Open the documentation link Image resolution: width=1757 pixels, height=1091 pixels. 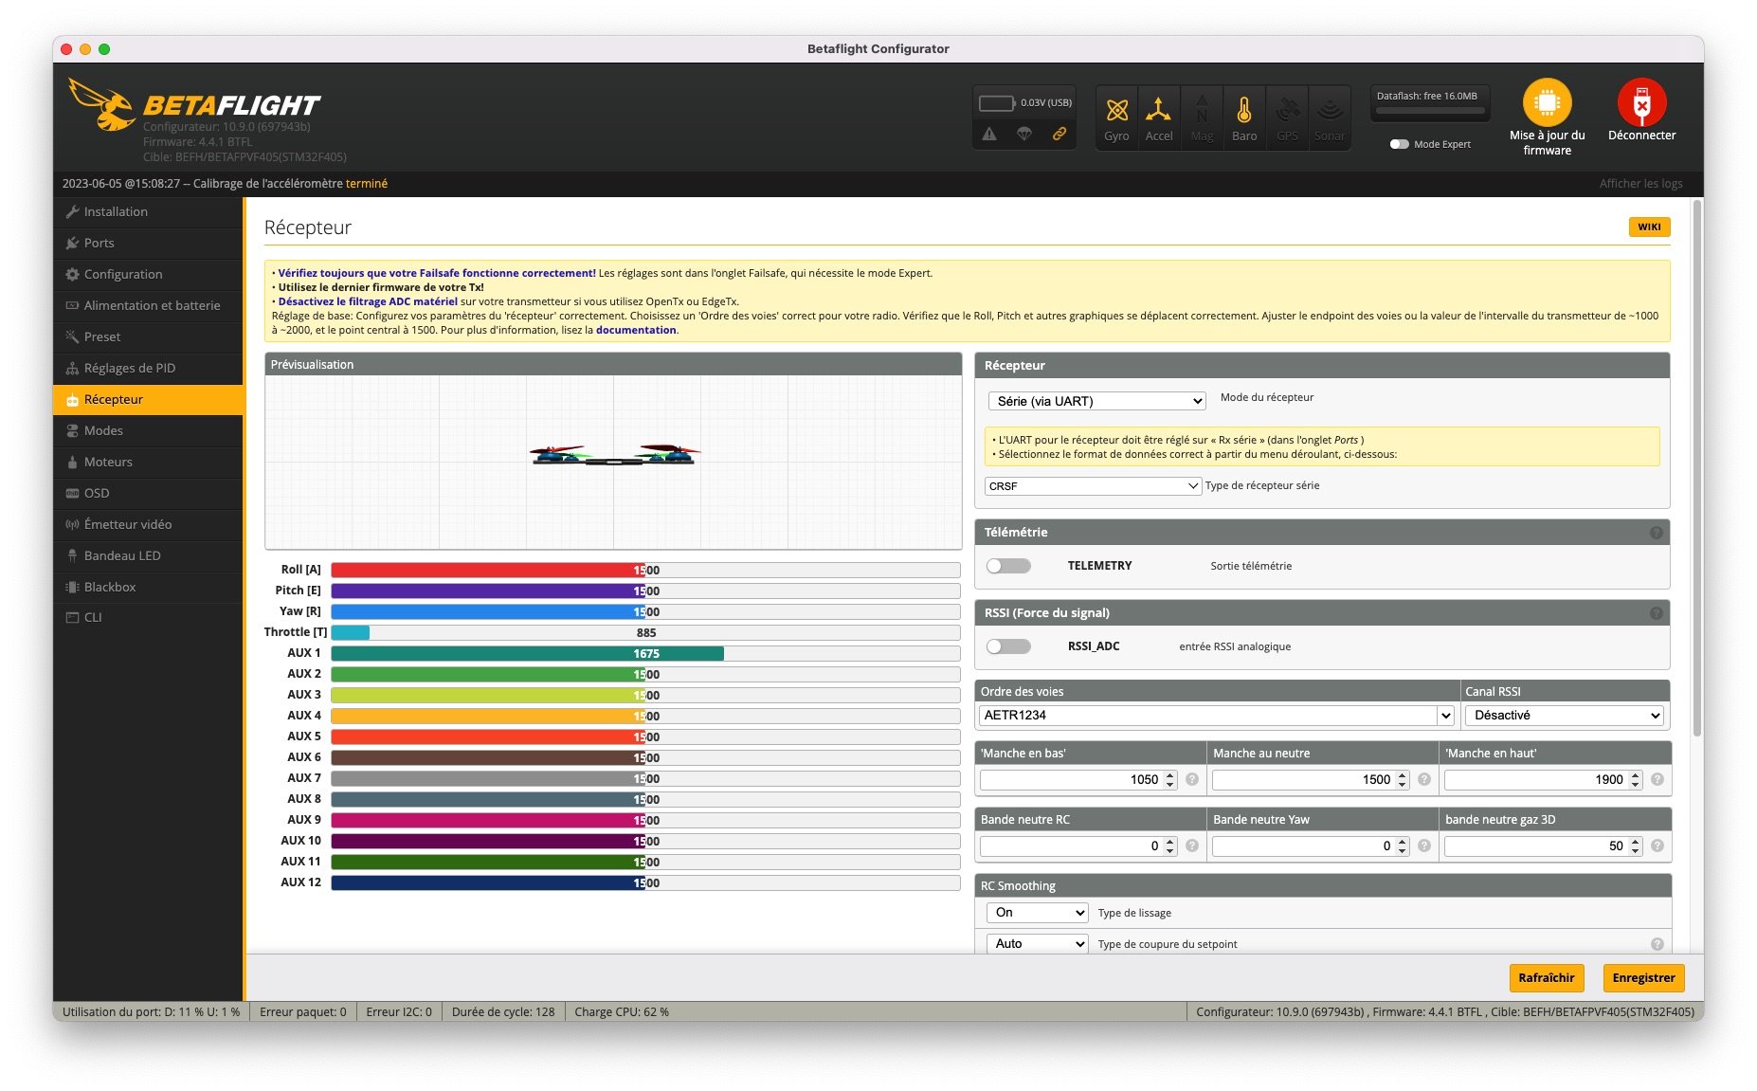click(x=636, y=331)
